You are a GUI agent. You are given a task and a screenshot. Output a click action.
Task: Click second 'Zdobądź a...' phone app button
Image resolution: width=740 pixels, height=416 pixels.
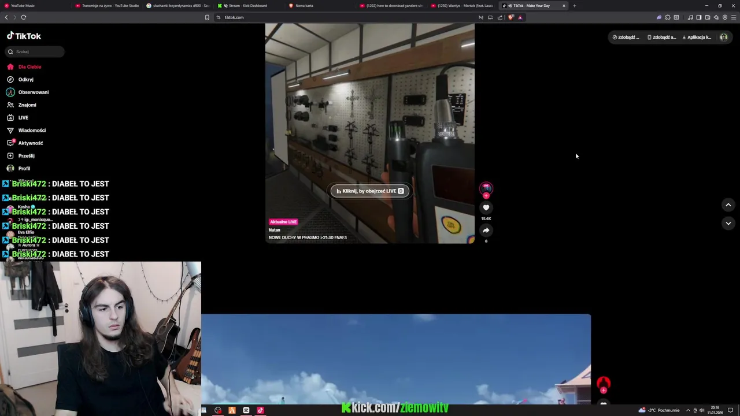click(x=661, y=37)
